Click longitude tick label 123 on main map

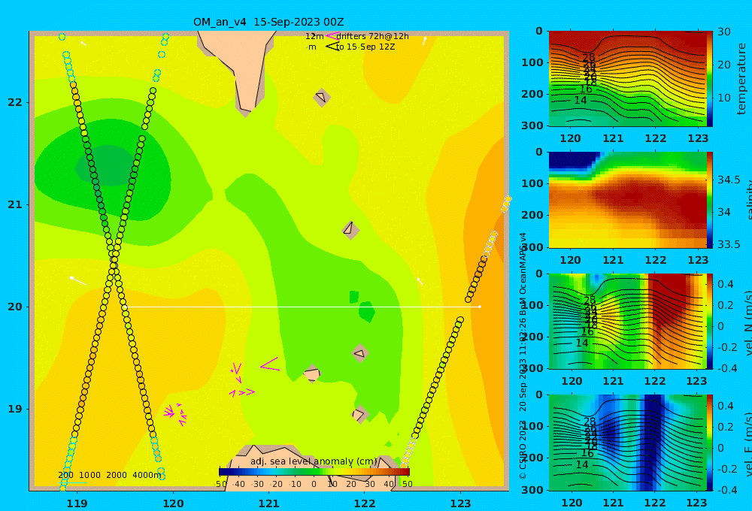[x=461, y=503]
